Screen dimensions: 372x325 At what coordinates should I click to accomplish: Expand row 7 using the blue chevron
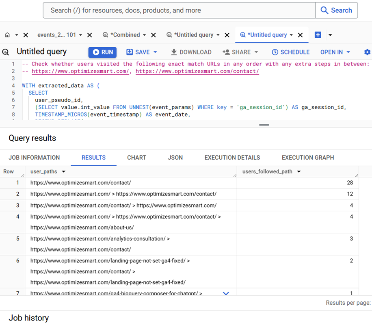tap(226, 293)
